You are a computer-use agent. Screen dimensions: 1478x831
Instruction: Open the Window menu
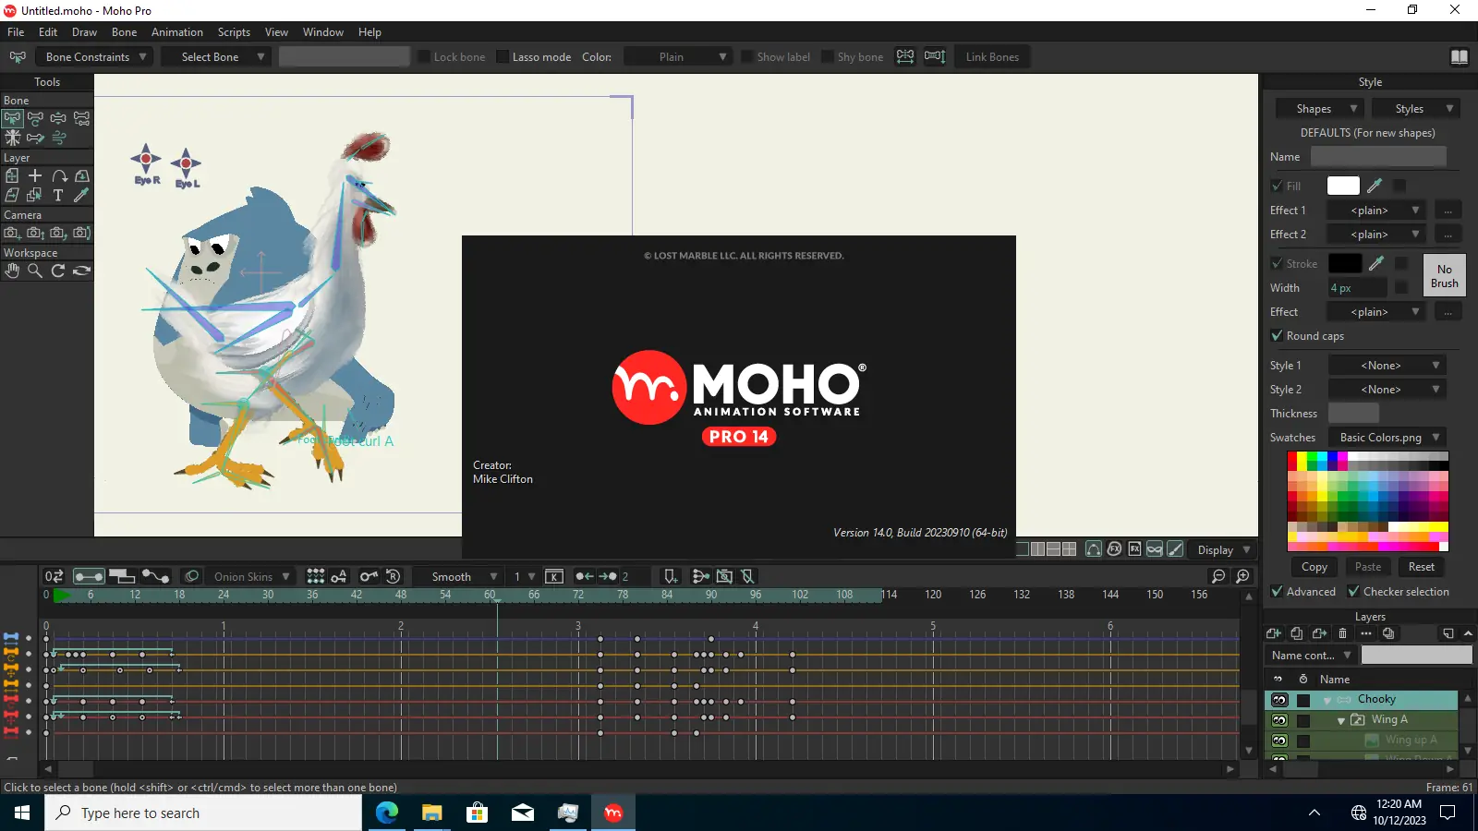click(x=323, y=31)
